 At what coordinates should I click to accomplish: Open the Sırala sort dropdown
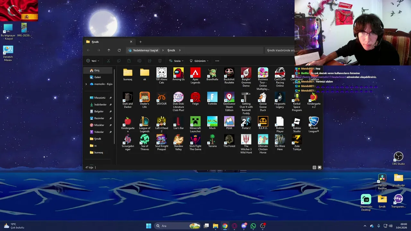click(x=176, y=61)
